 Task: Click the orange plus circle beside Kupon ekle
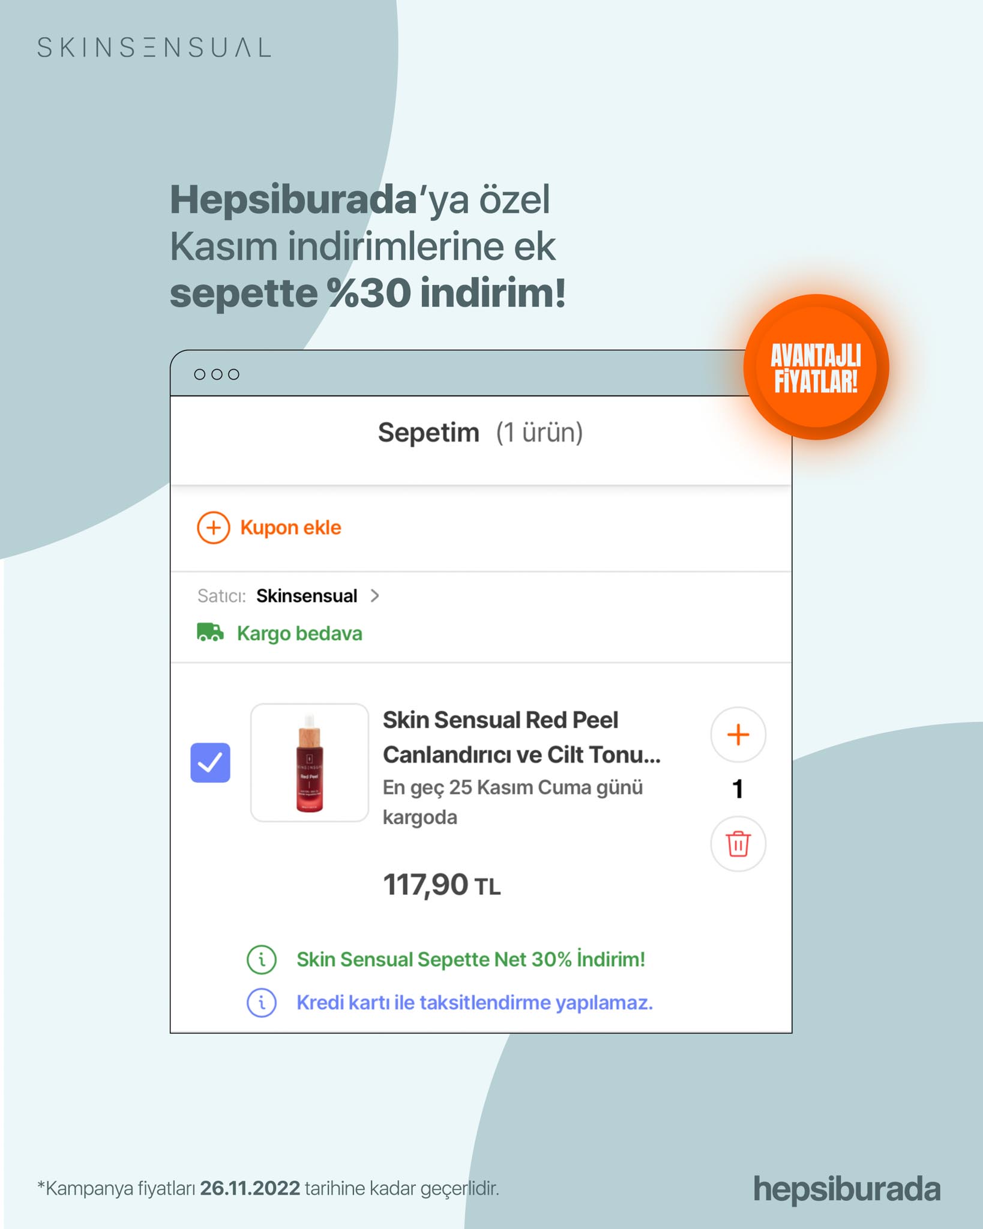pos(213,527)
